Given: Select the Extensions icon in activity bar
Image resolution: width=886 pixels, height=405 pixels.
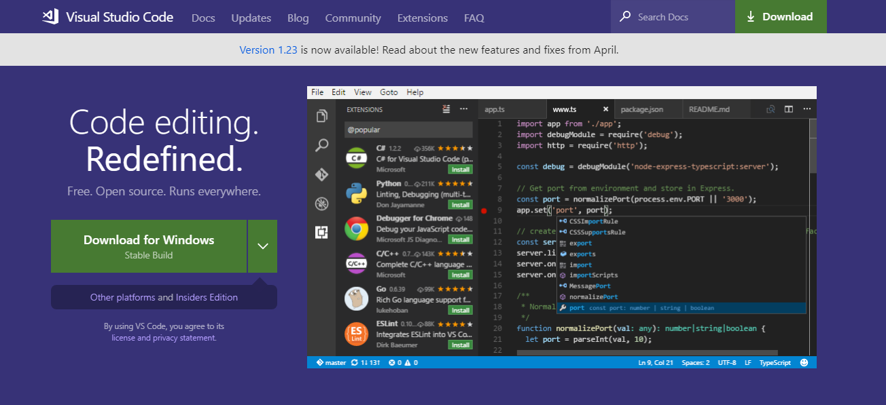Looking at the screenshot, I should [322, 233].
